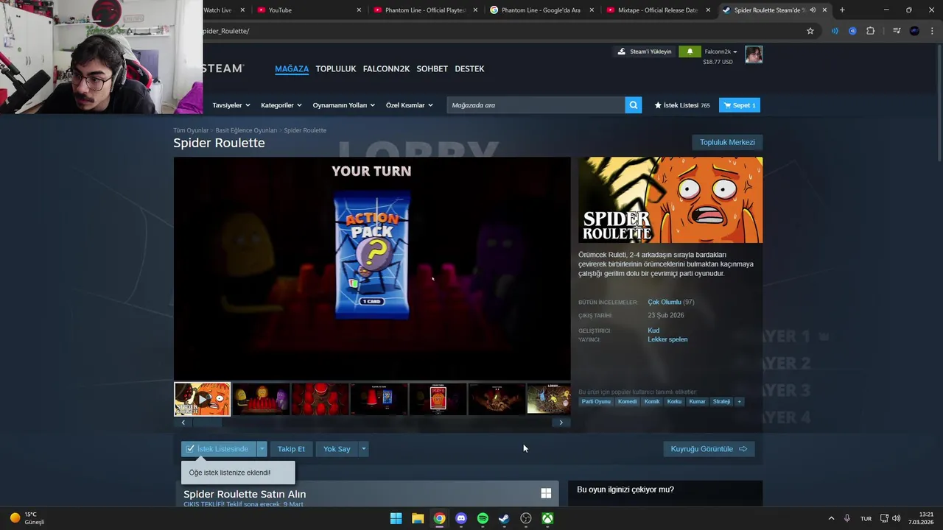Open the Falconn2k account dropdown
The image size is (943, 530).
click(721, 52)
